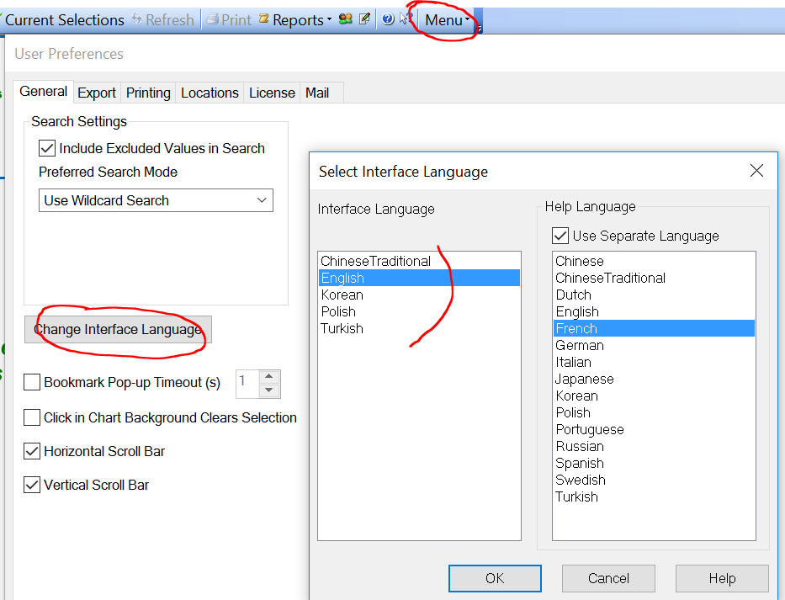Screen dimensions: 785x600
Task: Switch to the General tab
Action: point(44,92)
